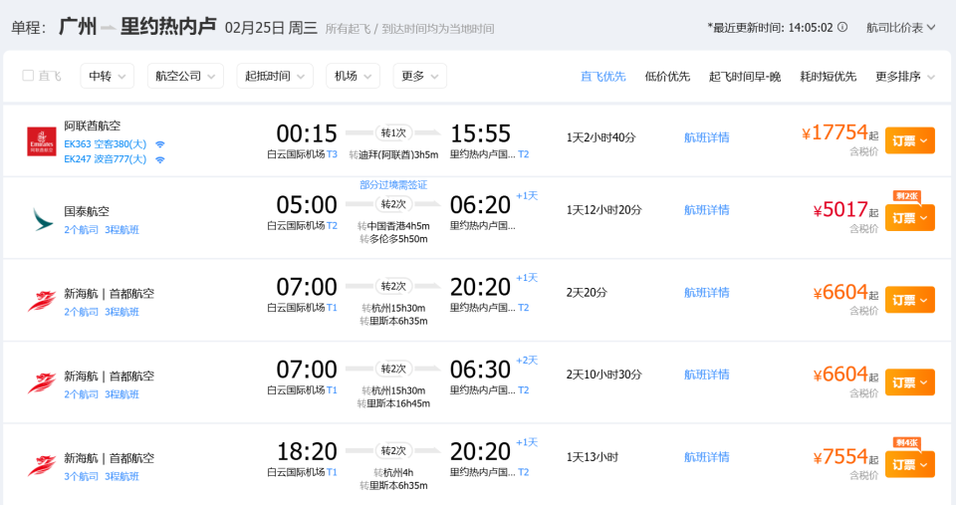Open the 起抵时间 time filter dropdown
956x505 pixels.
(x=274, y=76)
